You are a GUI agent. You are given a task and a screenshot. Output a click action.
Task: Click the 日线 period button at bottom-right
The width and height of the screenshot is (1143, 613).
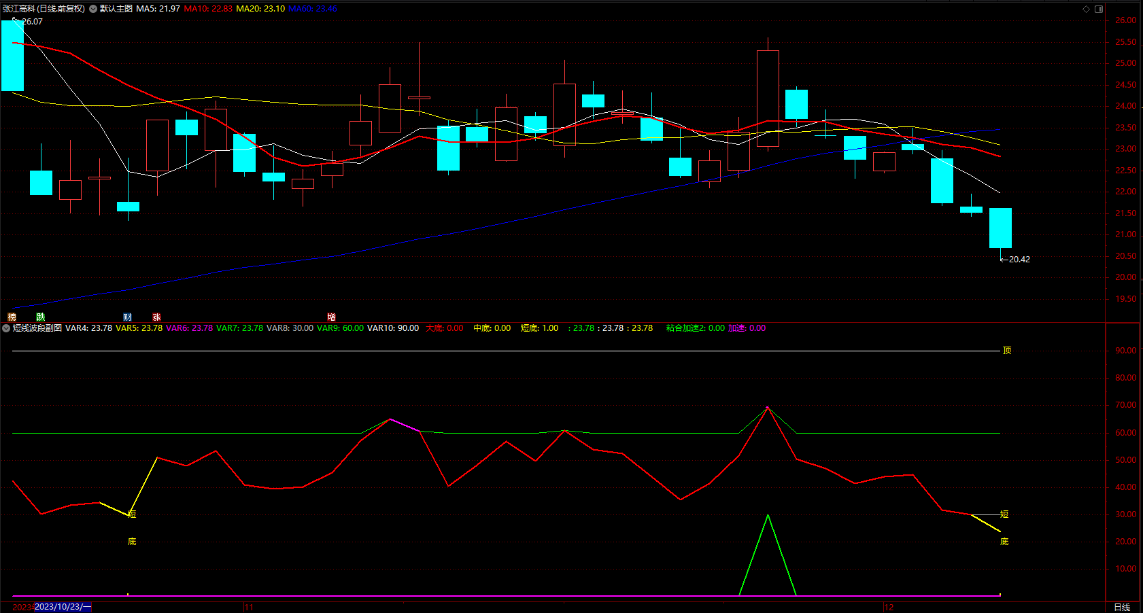[1122, 607]
